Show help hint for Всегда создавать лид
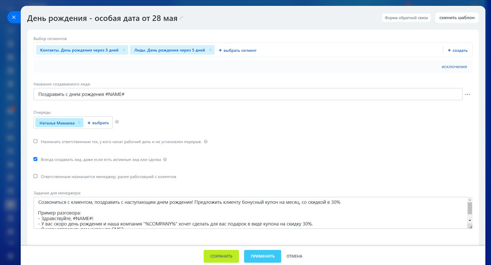The height and width of the screenshot is (265, 491). [x=165, y=159]
